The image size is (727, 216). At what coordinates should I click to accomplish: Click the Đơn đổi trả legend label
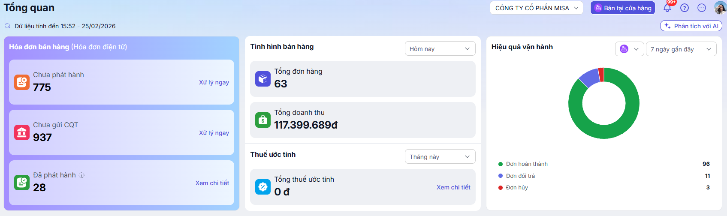[520, 176]
